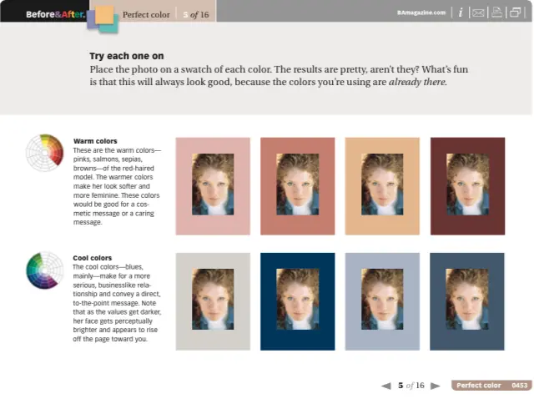Click the photo on the tan swatch
The image size is (534, 399).
click(382, 184)
